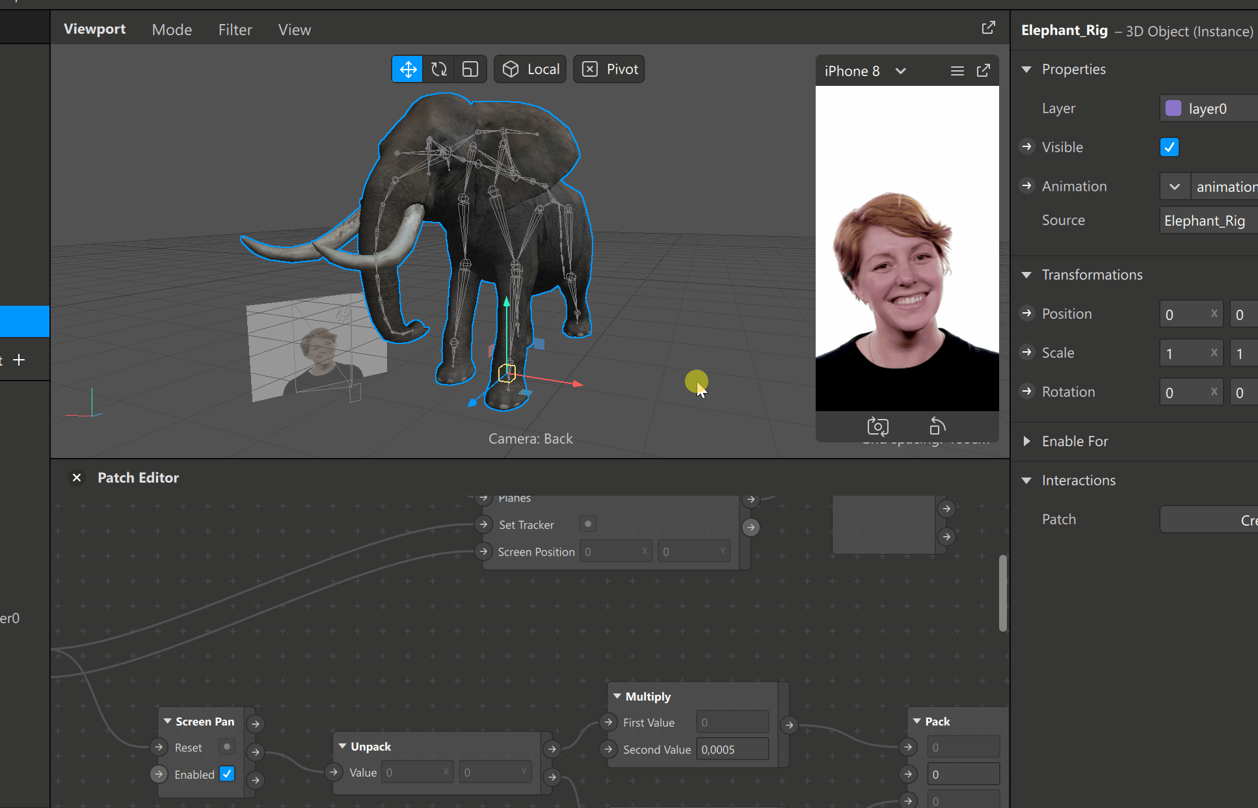Open the Filter menu
The height and width of the screenshot is (808, 1258).
tap(235, 29)
